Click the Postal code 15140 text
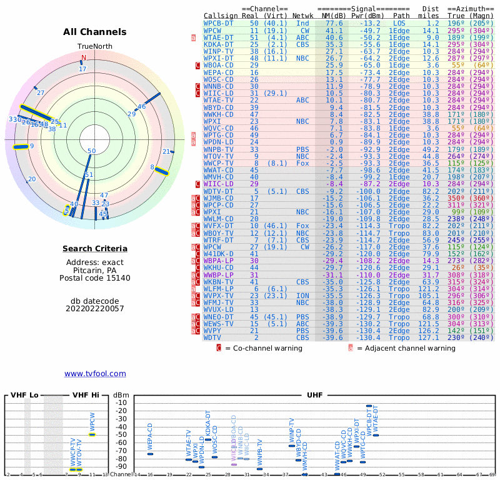Image resolution: width=500 pixels, height=480 pixels. [95, 278]
